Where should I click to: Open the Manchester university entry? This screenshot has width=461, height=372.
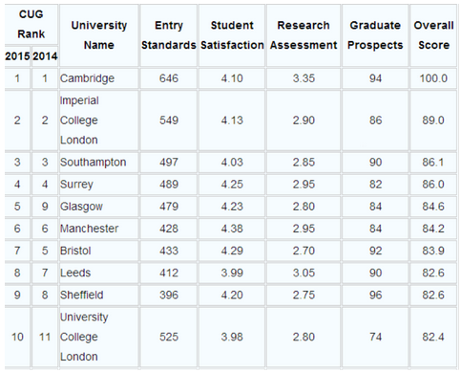90,229
